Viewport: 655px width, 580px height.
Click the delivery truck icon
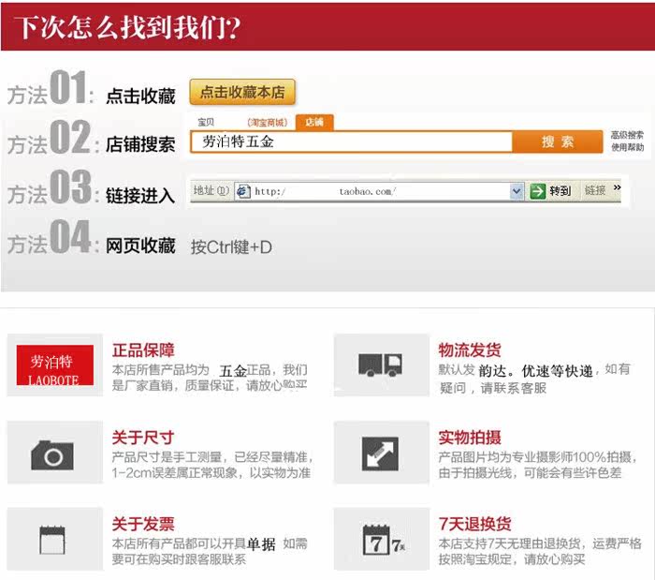tap(381, 364)
